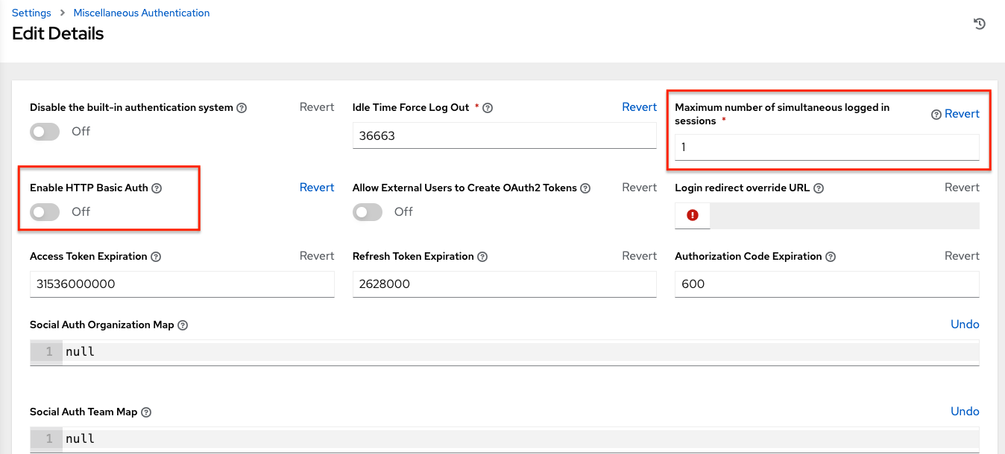This screenshot has width=1005, height=454.
Task: Toggle Disable the built-in authentication system switch
Action: (x=45, y=132)
